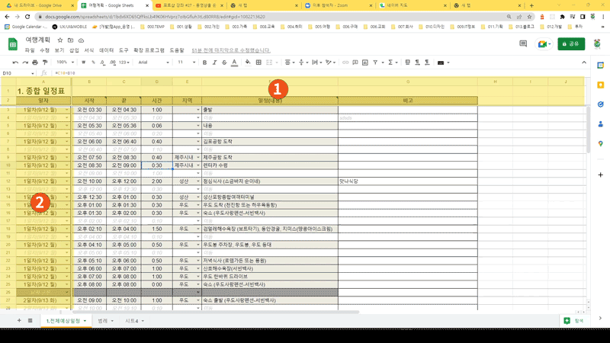Viewport: 610px width, 343px height.
Task: Open Google Calendar side panel
Action: click(x=600, y=66)
